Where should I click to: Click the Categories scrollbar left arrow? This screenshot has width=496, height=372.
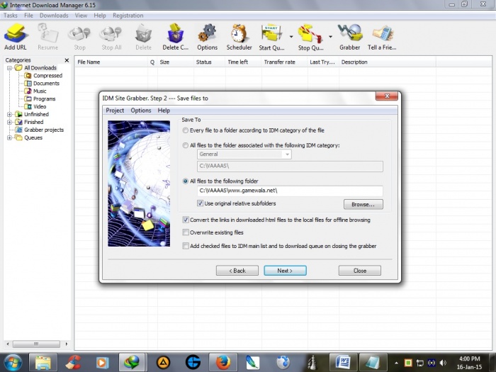[8, 344]
